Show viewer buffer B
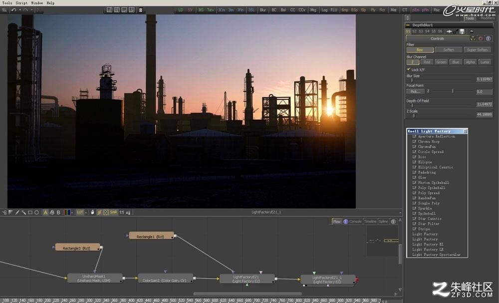The image size is (499, 303). tap(58, 212)
